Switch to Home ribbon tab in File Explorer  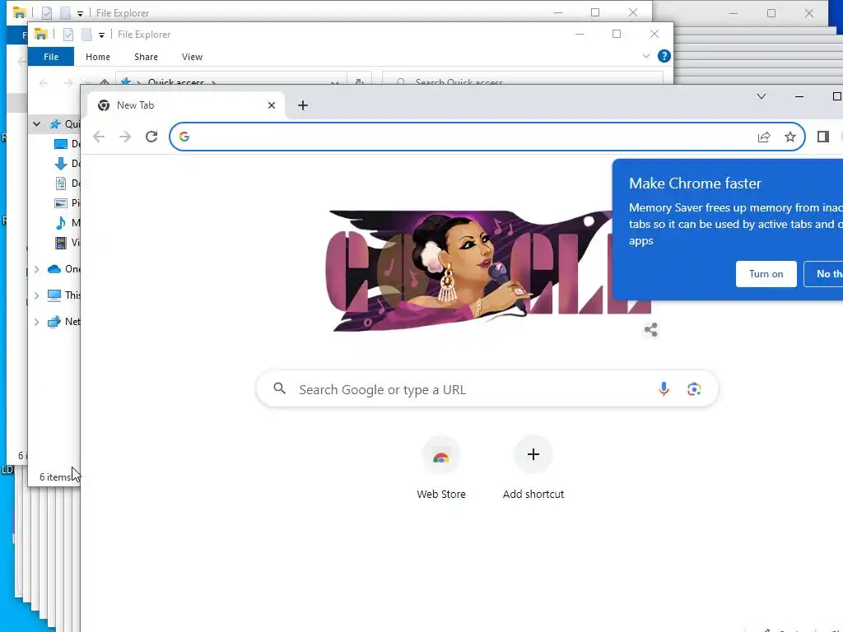click(98, 57)
